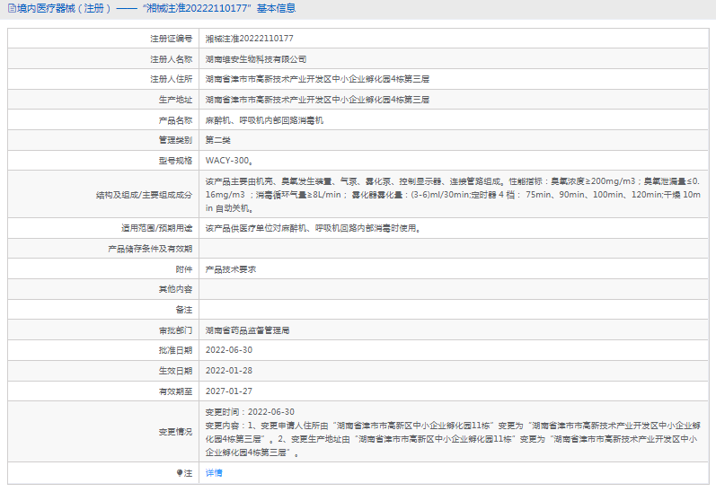
Task: Click the registrant name 湖南维安生物科技有限公司
Action: (x=256, y=59)
